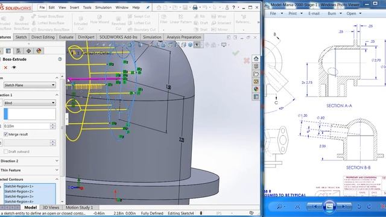This screenshot has height=217, width=386.
Task: Select the DisplayManager color-ball panel tab
Action: pos(39,51)
